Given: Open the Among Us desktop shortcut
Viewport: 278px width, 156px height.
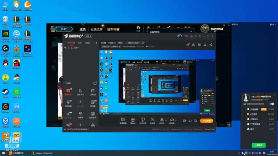Looking at the screenshot, I should point(16,64).
